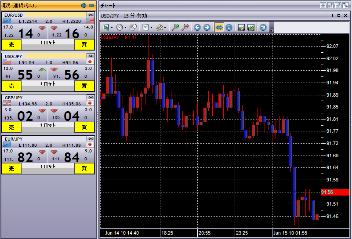
Task: Open the time period clock dropdown
Action: (x=125, y=27)
